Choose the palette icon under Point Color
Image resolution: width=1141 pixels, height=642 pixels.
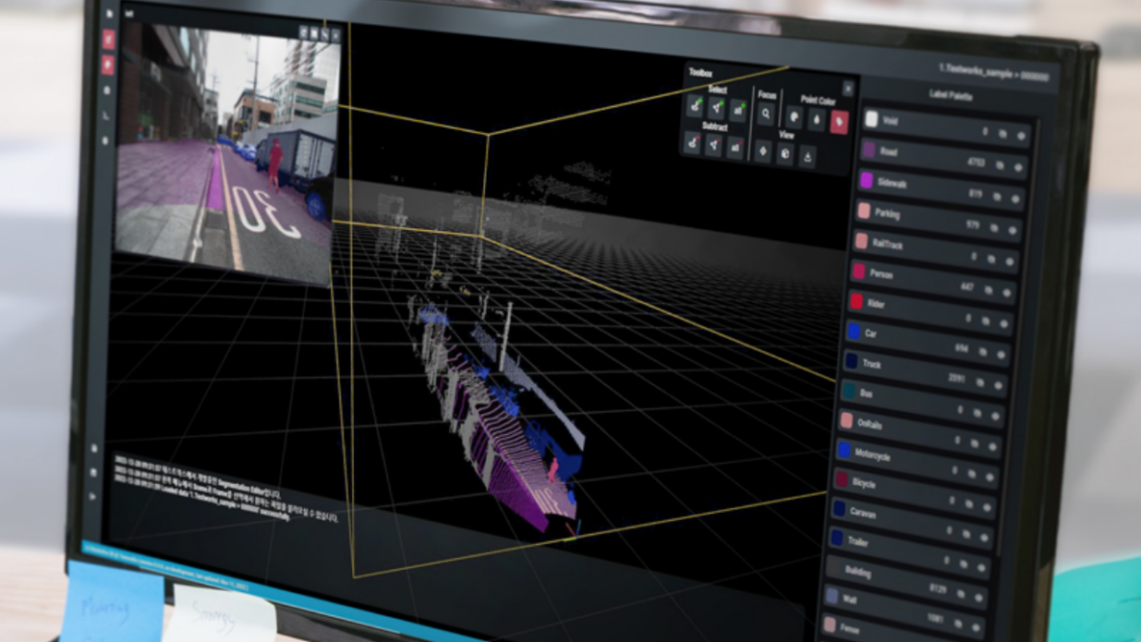[794, 117]
